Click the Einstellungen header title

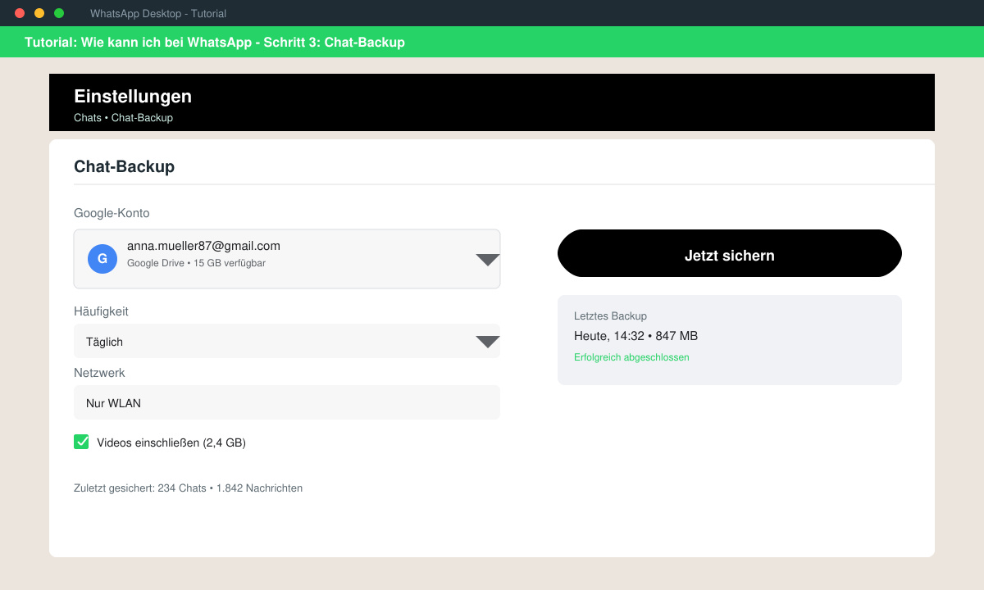click(x=133, y=96)
